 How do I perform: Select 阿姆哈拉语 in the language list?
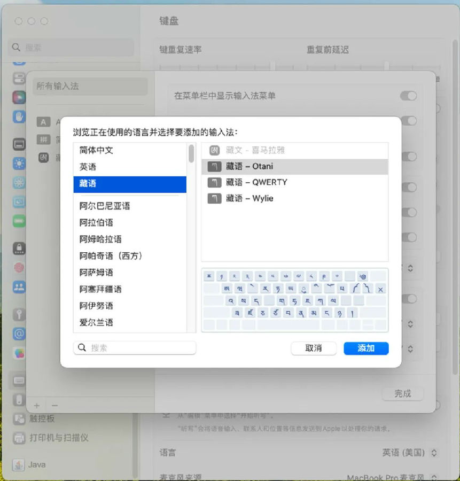130,239
